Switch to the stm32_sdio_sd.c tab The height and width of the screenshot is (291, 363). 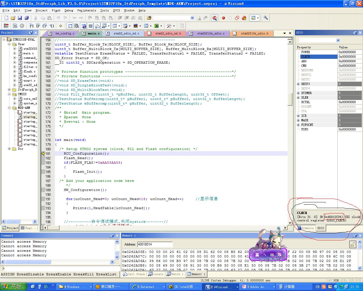pos(123,34)
